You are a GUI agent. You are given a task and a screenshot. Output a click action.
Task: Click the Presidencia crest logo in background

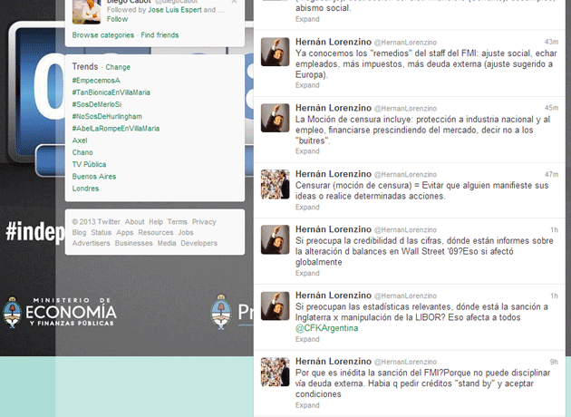(x=221, y=312)
